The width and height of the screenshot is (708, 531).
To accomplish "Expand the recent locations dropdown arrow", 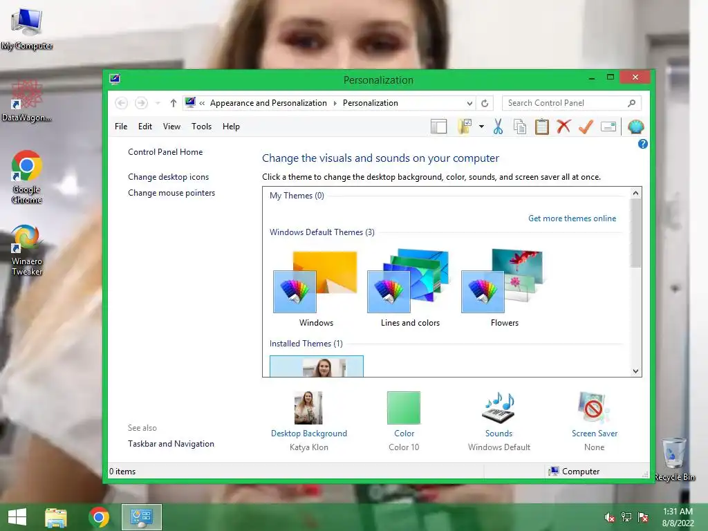I will coord(158,104).
